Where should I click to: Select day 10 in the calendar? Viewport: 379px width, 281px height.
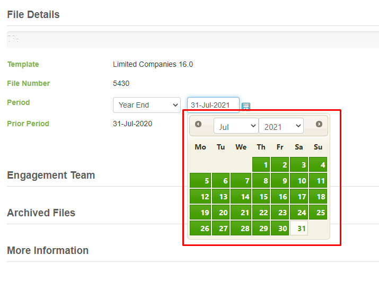coord(299,180)
